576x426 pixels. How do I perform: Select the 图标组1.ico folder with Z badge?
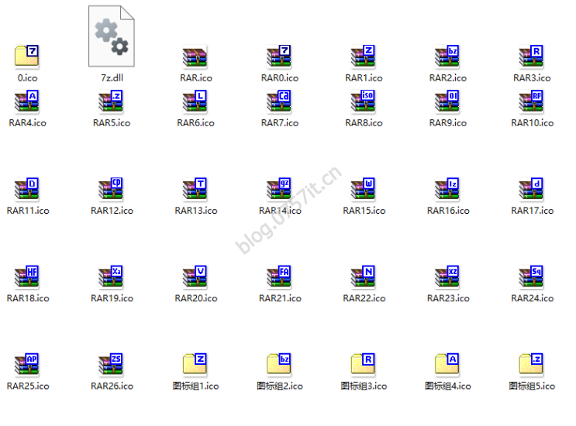195,365
